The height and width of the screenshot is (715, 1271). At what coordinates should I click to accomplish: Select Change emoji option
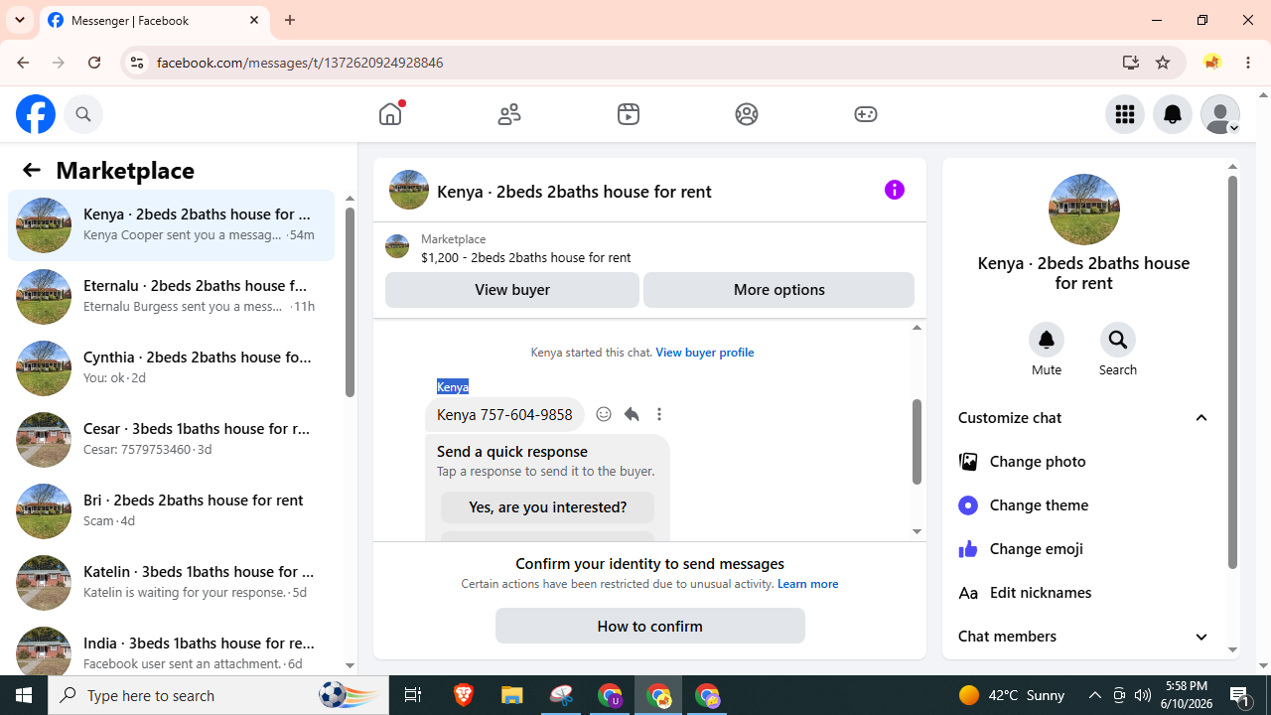[x=1083, y=549]
